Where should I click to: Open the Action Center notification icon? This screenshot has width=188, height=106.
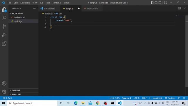pos(183,103)
